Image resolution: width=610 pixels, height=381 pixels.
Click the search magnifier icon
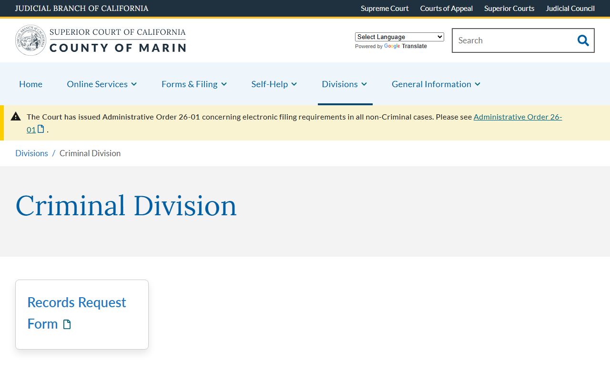[583, 40]
